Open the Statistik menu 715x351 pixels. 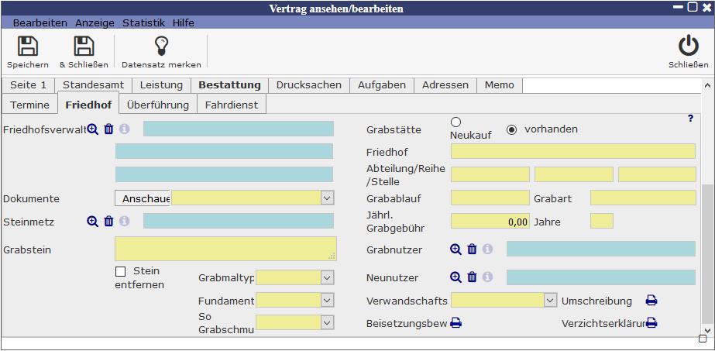pos(143,22)
